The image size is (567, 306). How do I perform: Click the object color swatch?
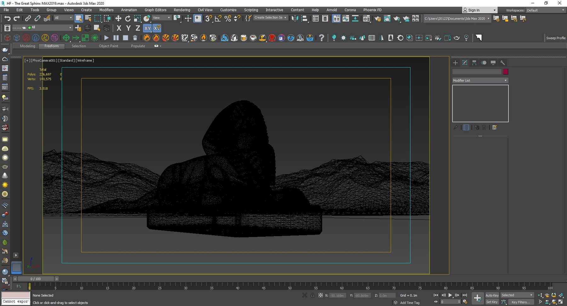coord(506,72)
